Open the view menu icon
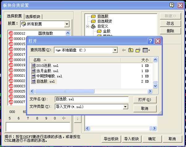This screenshot has width=186, height=147. [x=146, y=50]
